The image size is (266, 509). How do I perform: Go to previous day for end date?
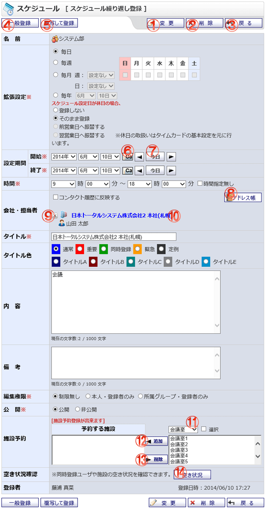click(x=139, y=170)
